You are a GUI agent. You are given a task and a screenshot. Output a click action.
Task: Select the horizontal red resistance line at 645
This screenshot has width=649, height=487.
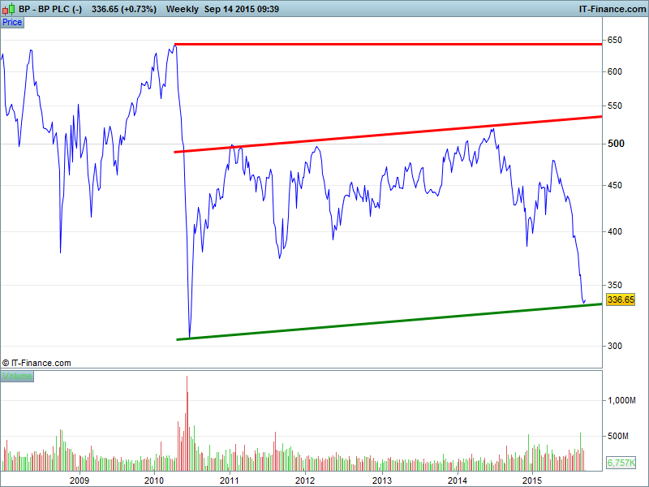click(389, 44)
